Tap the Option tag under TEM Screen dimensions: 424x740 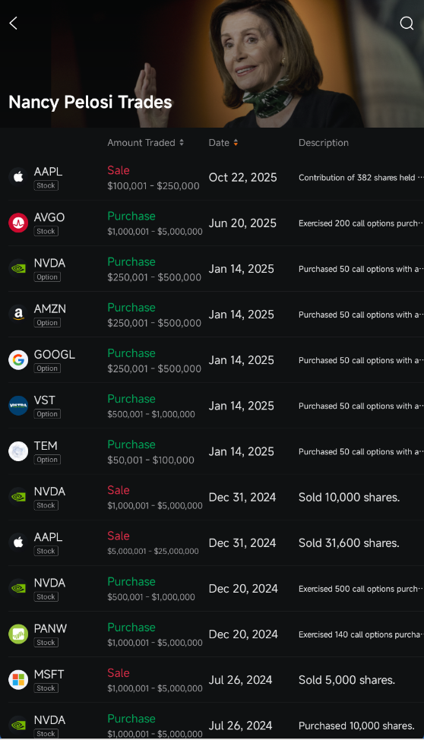point(47,460)
